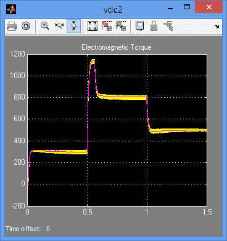
Task: Save current axes settings icon
Action: coord(107,26)
